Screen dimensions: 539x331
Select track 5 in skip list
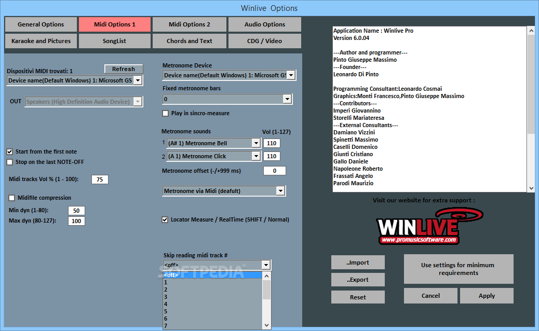click(x=212, y=311)
